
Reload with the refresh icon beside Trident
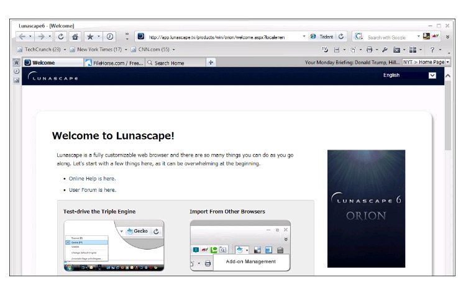point(341,37)
